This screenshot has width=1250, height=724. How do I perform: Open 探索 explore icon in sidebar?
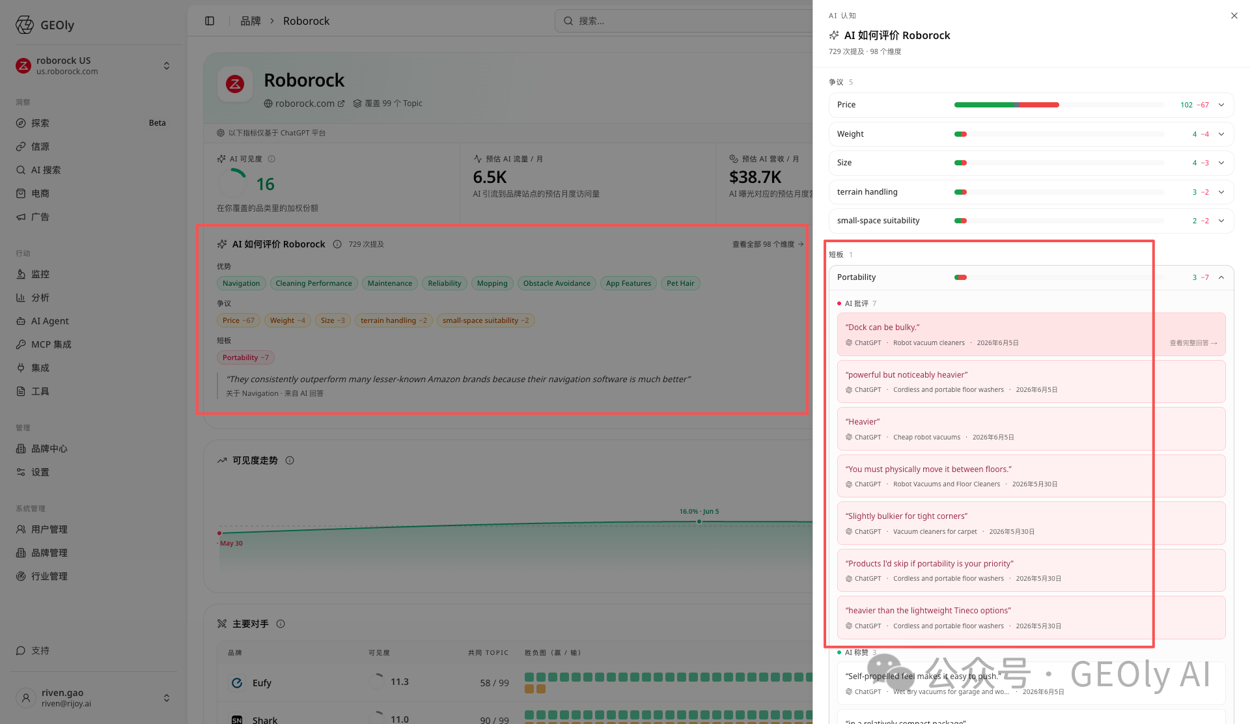click(21, 123)
